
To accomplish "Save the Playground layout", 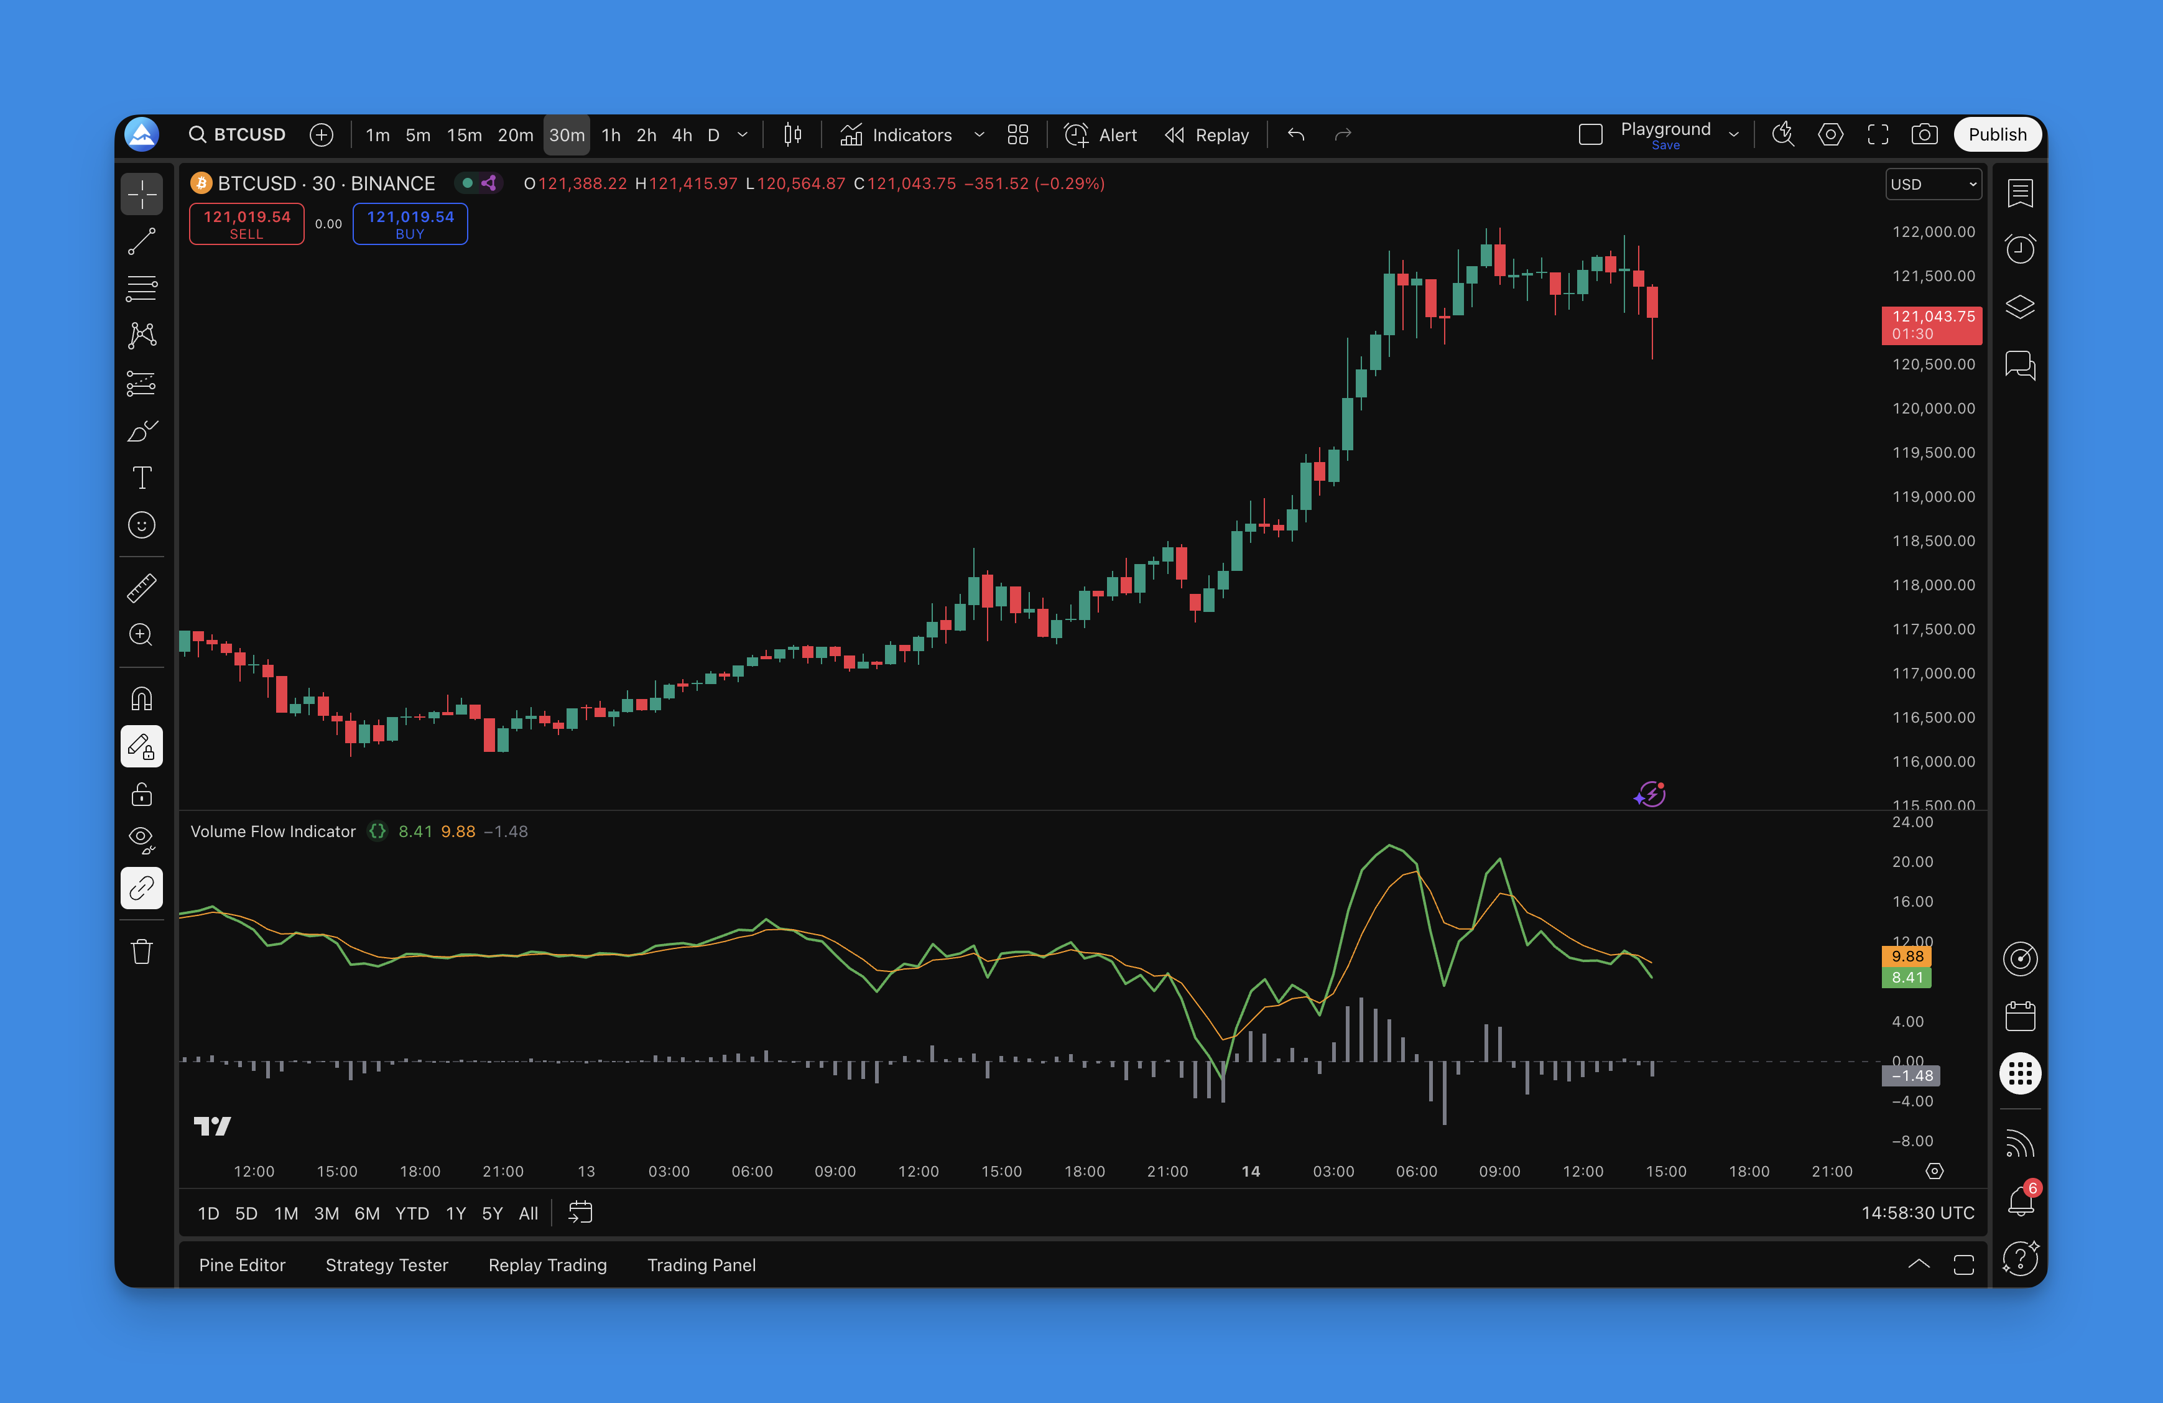I will click(1666, 146).
